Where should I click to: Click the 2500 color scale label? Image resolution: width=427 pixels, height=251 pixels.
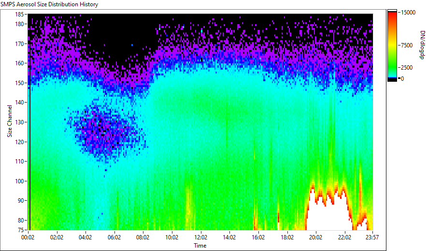(x=407, y=68)
